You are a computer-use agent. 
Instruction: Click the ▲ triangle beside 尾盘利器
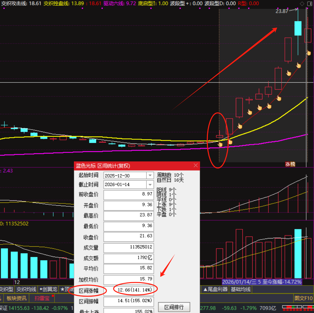[205, 289]
